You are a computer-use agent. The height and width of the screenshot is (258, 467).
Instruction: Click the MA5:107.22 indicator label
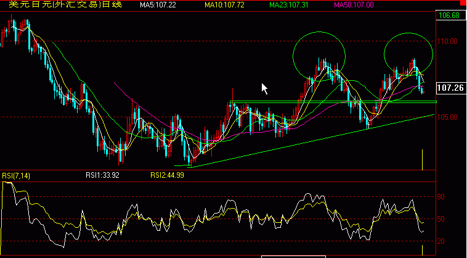[158, 5]
